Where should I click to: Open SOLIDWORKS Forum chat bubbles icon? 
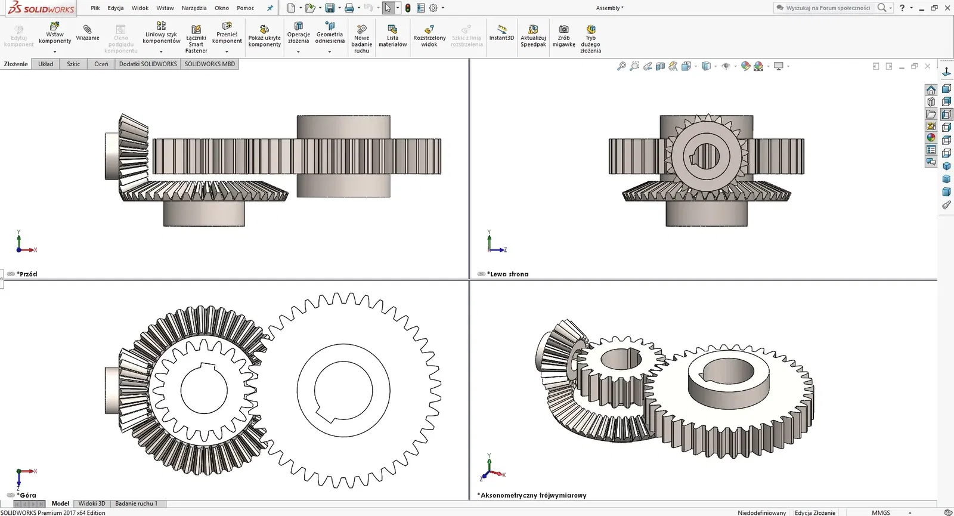931,162
